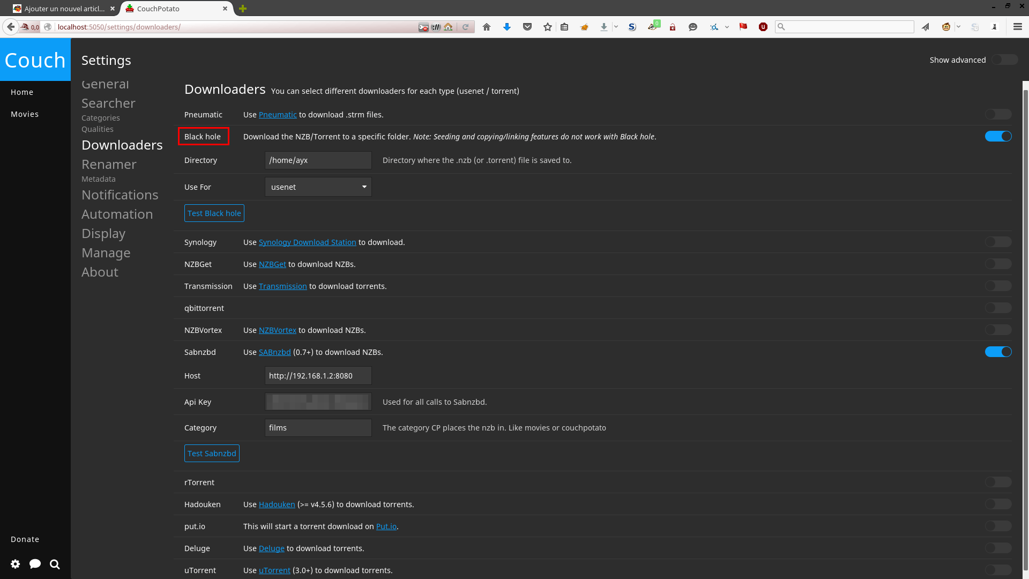
Task: Open the Put.io link
Action: [x=386, y=526]
